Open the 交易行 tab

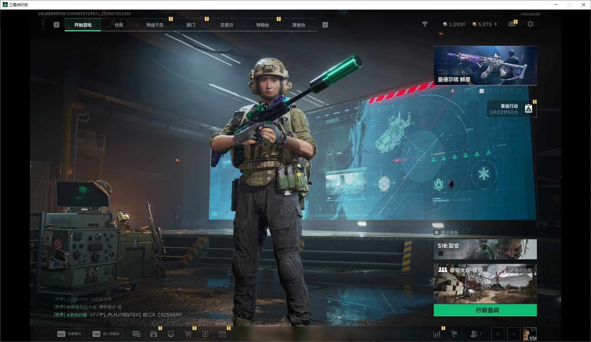227,25
